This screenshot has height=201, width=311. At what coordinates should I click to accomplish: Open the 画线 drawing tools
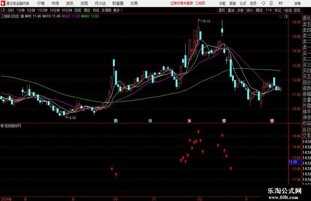(x=259, y=10)
